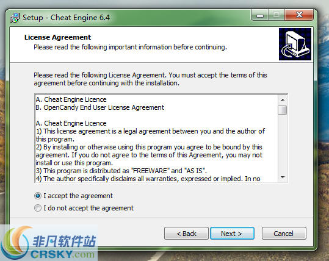Close the setup window with X button
Viewport: 329px width, 261px height.
pos(299,15)
